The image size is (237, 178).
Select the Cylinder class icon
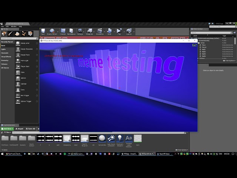coord(18,84)
